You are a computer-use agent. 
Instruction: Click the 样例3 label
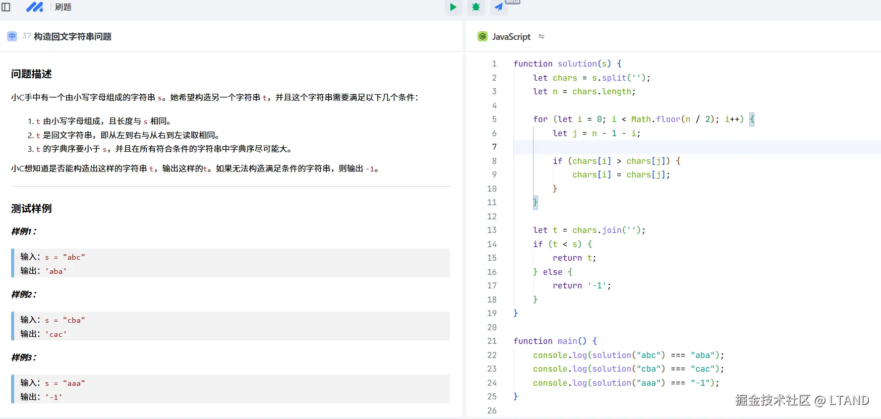click(24, 357)
